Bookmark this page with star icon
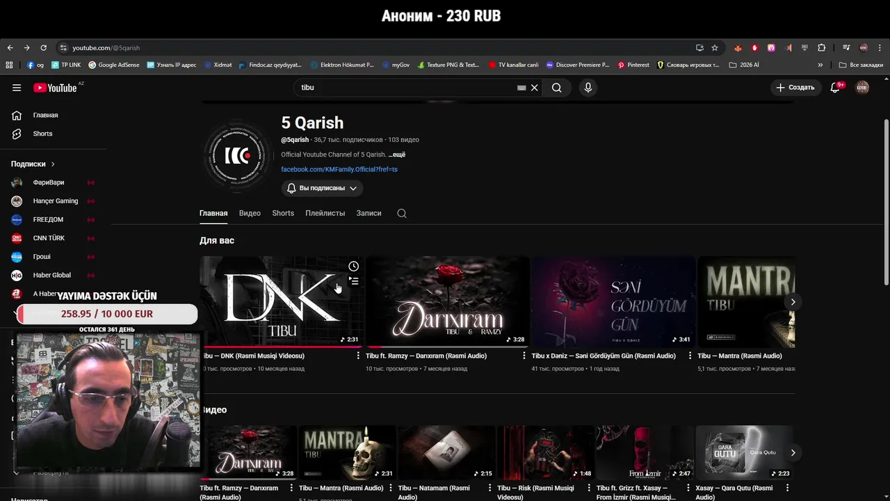The image size is (890, 501). pyautogui.click(x=715, y=48)
